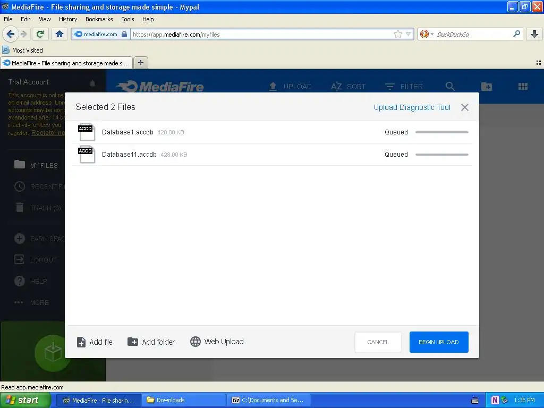Click the Register now link in sidebar
Viewport: 544px width, 408px height.
tap(48, 133)
